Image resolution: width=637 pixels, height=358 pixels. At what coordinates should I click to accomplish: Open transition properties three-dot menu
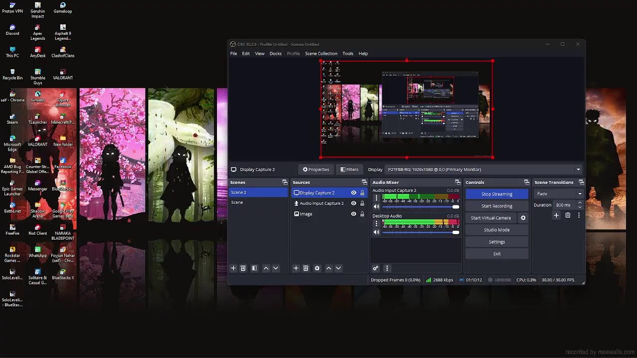click(578, 215)
